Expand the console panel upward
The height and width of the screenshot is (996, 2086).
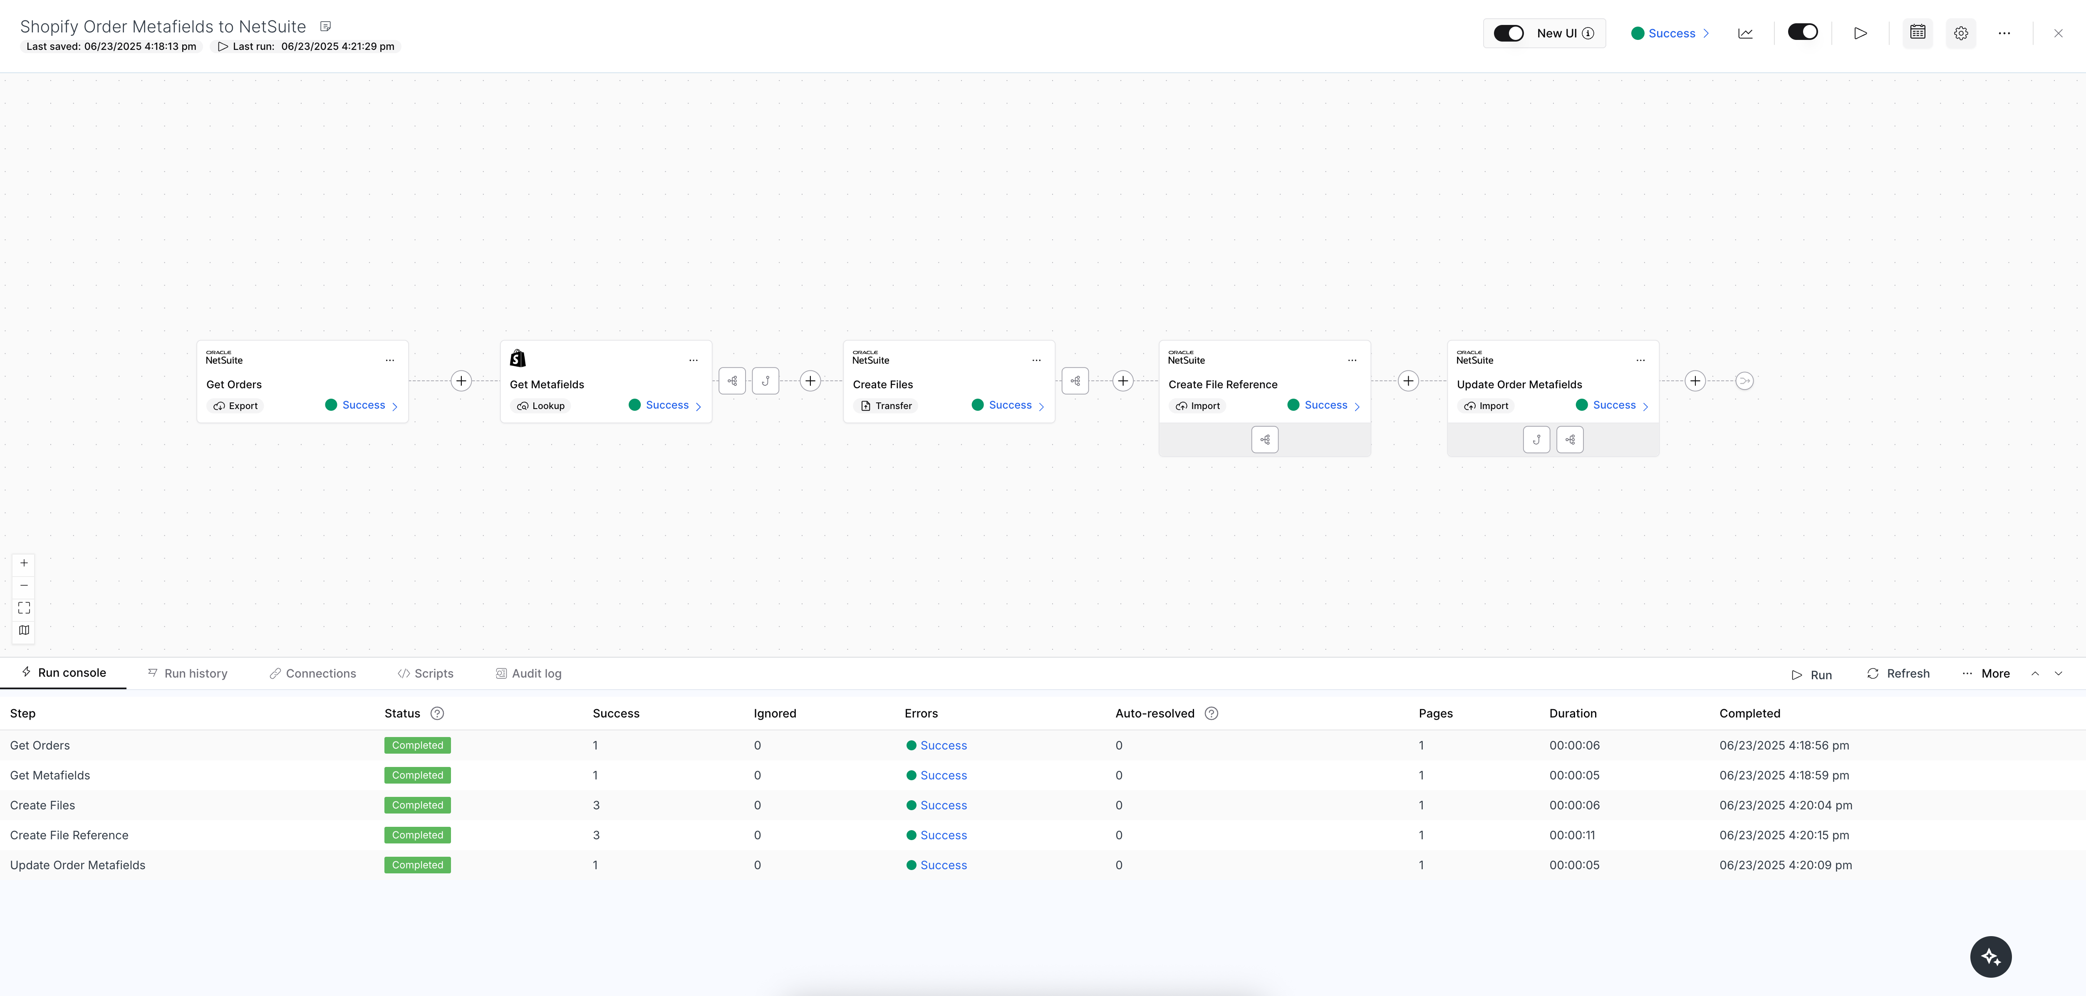pyautogui.click(x=2035, y=674)
